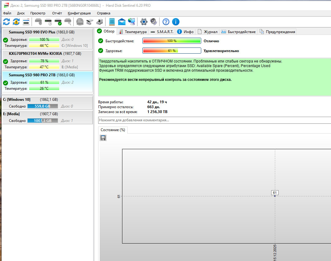Click the grey dome-shaped disk toolbar icon
The image size is (331, 261).
point(80,22)
